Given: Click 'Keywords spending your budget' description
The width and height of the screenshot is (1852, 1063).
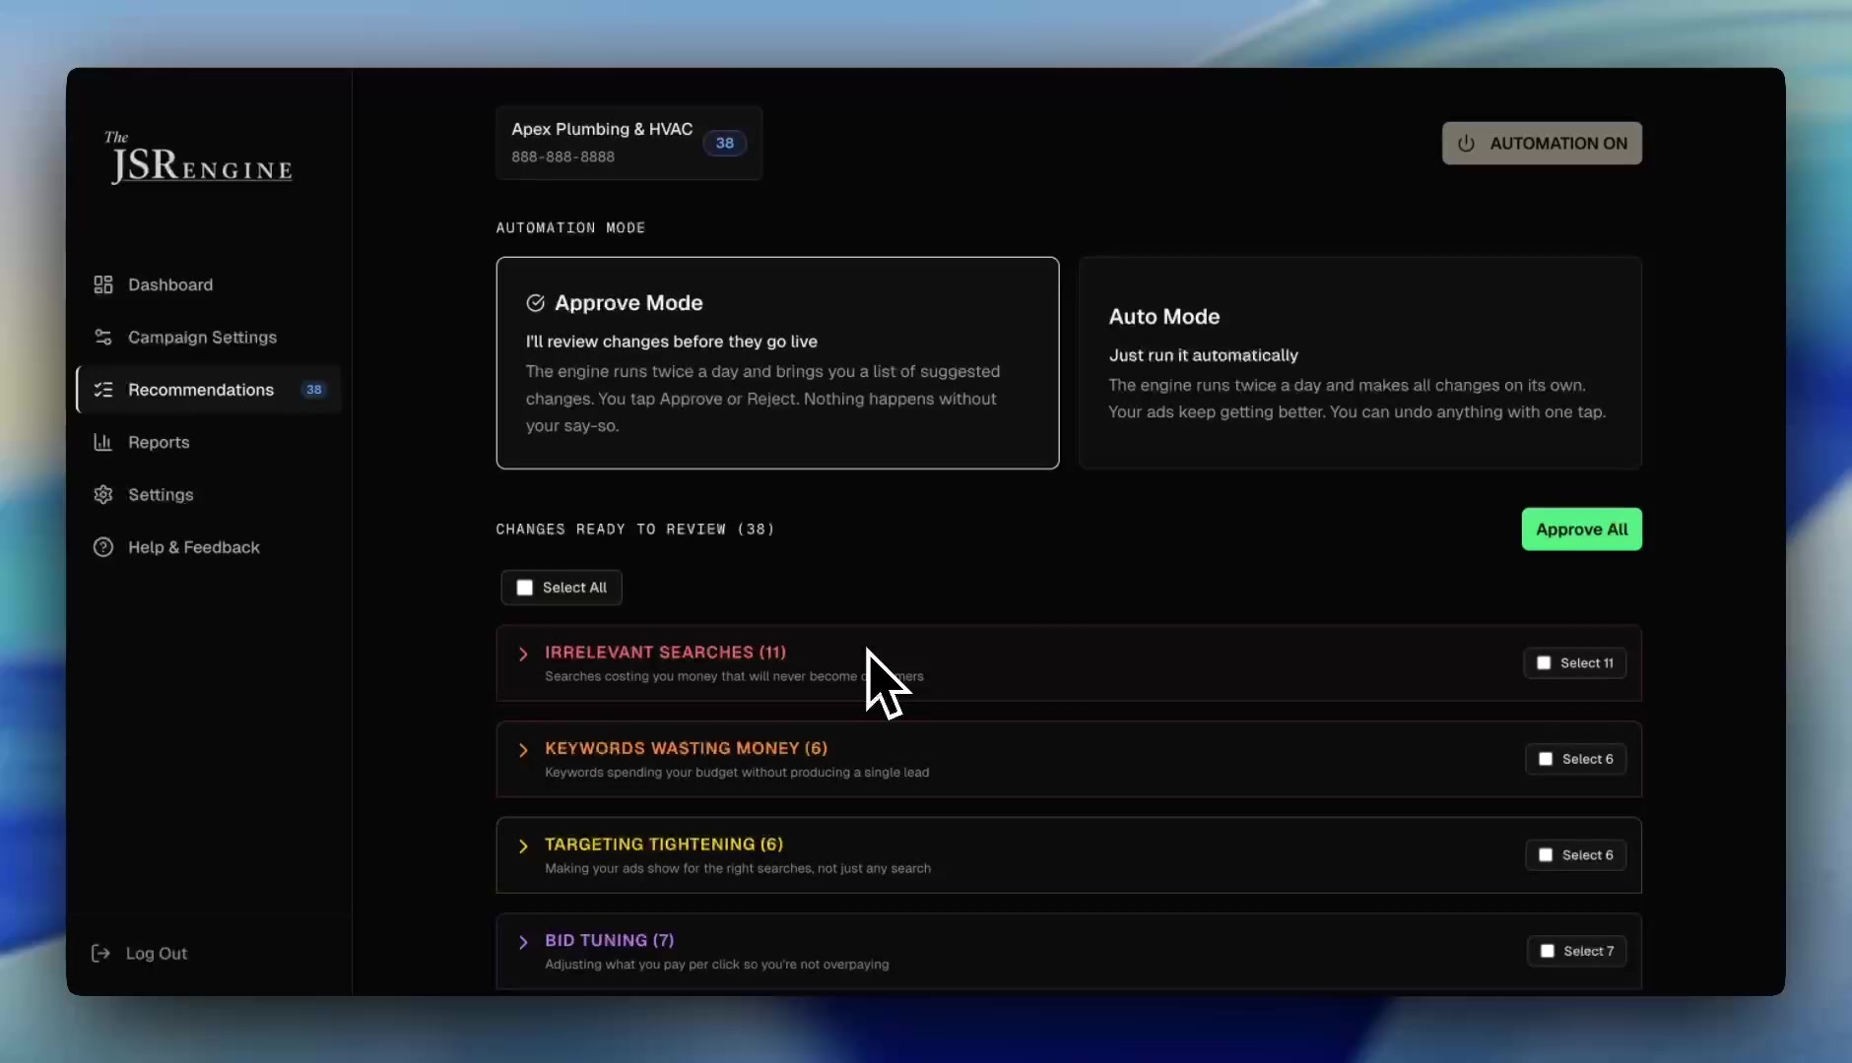Looking at the screenshot, I should click(737, 773).
